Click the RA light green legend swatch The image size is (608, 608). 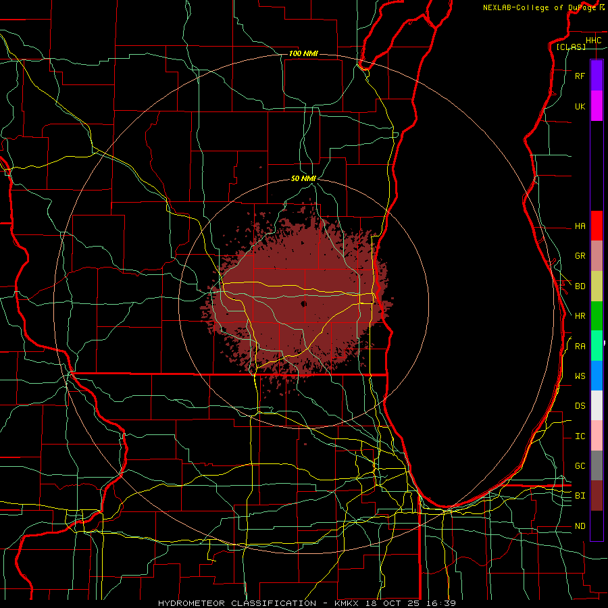(597, 346)
